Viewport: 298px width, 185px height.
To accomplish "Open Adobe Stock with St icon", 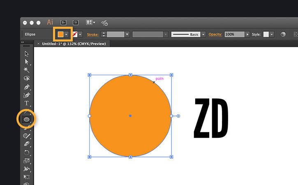I will click(x=76, y=23).
